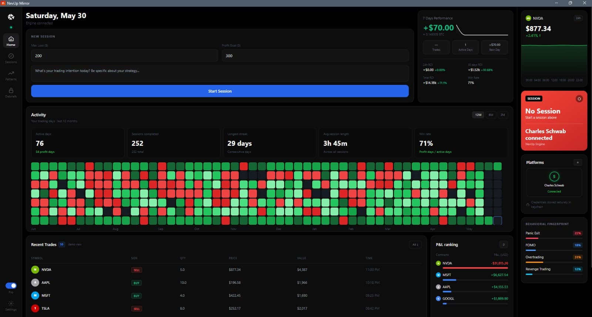The image size is (592, 317).
Task: Click the MSFT icon in Recent Trades
Action: coord(35,296)
